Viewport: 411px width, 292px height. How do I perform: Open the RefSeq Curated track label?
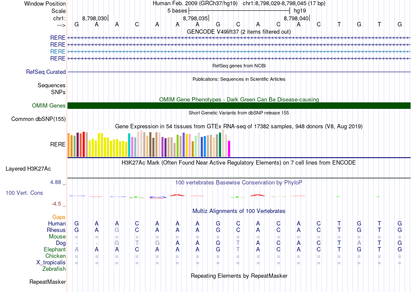click(x=46, y=72)
